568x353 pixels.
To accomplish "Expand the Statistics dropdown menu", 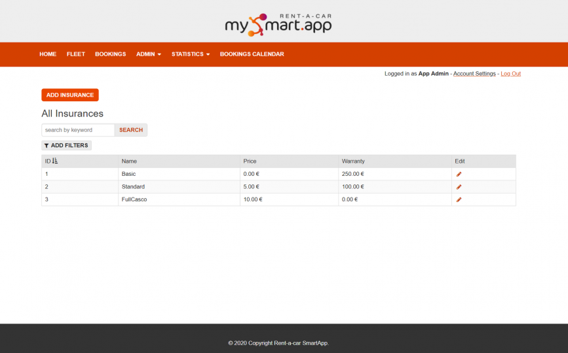I will click(191, 54).
